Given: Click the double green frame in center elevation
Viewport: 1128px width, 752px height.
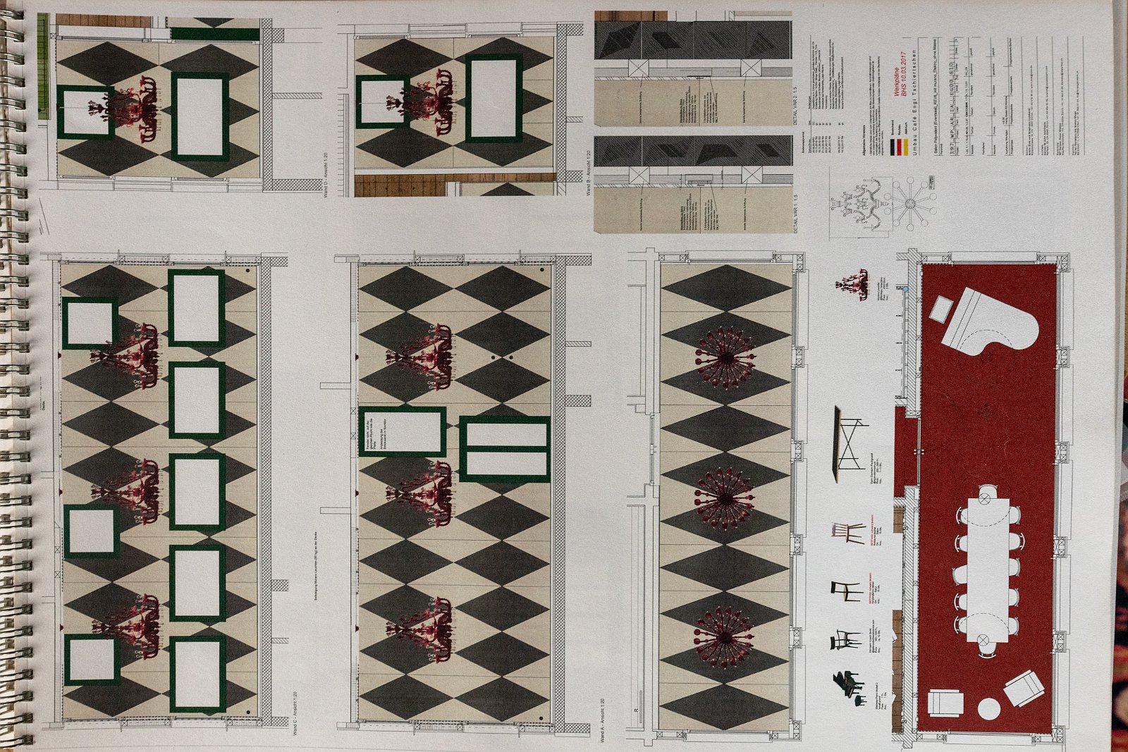Looking at the screenshot, I should [x=505, y=449].
